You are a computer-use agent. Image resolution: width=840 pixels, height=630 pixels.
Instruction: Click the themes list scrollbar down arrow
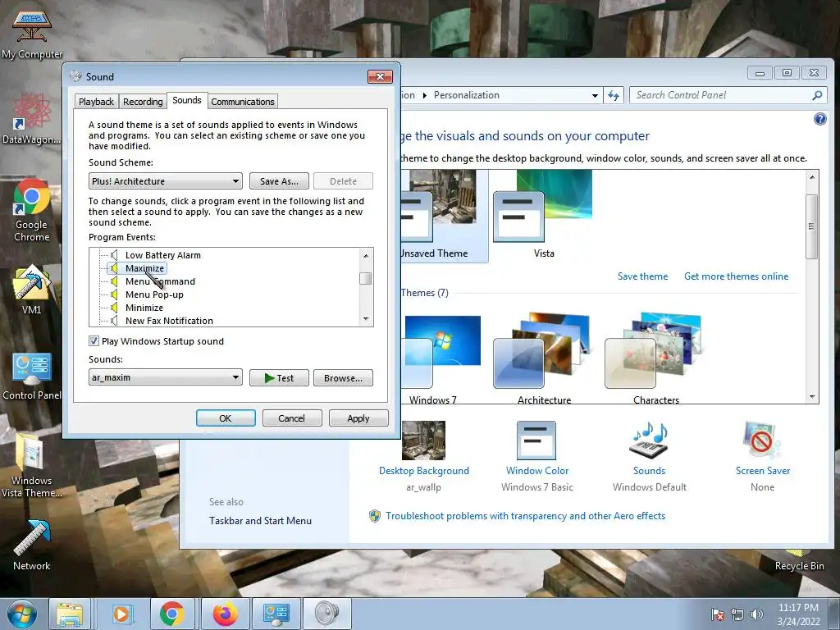pos(812,397)
